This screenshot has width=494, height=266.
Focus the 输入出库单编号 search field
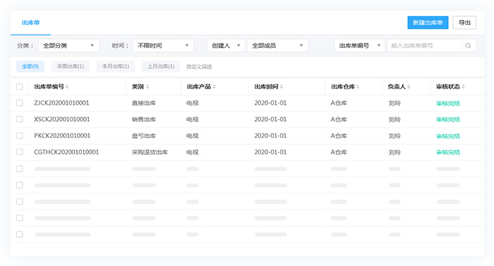coord(423,46)
